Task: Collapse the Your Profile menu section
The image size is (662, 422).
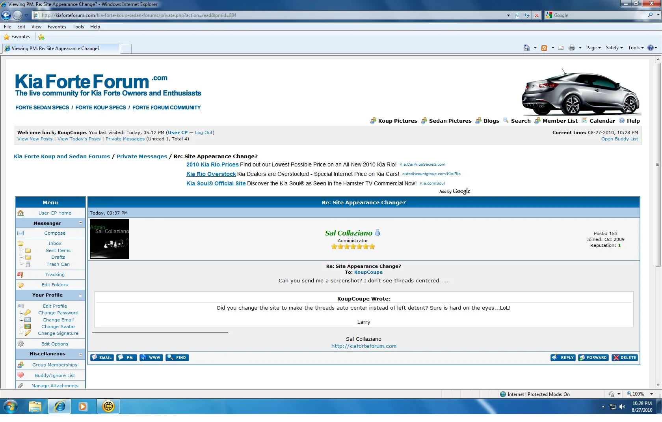Action: 81,295
